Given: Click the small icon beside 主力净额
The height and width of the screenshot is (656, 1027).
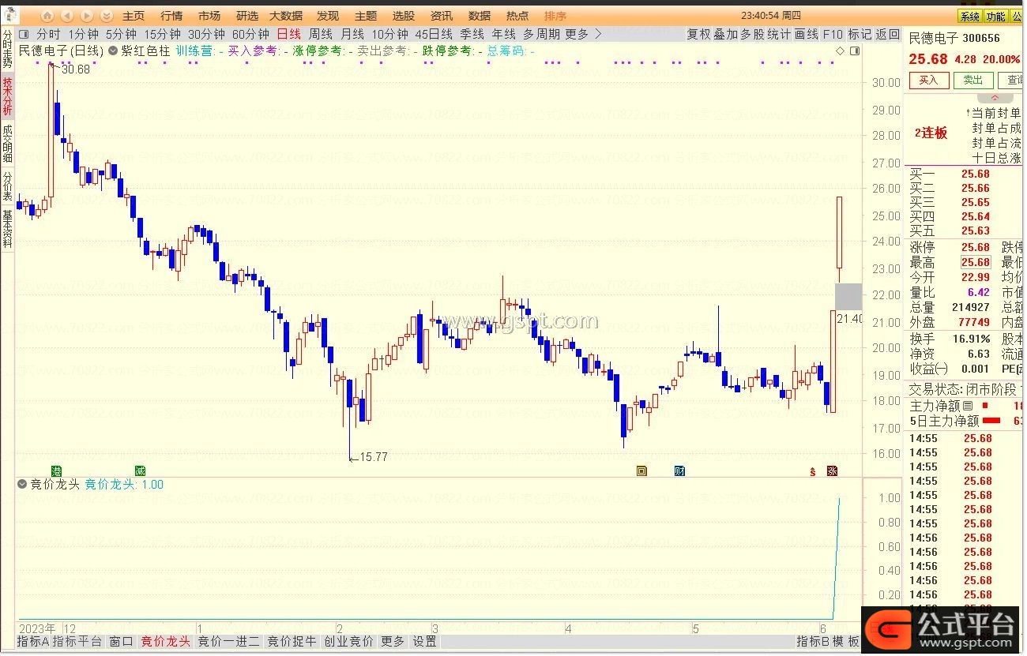Looking at the screenshot, I should 967,405.
